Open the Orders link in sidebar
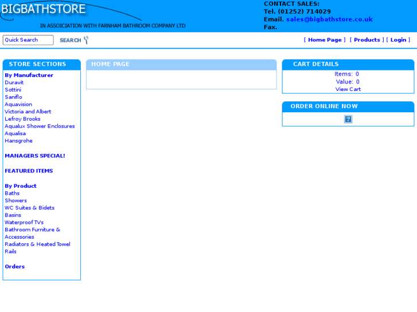Viewport: 417px width, 312px height. click(x=15, y=267)
